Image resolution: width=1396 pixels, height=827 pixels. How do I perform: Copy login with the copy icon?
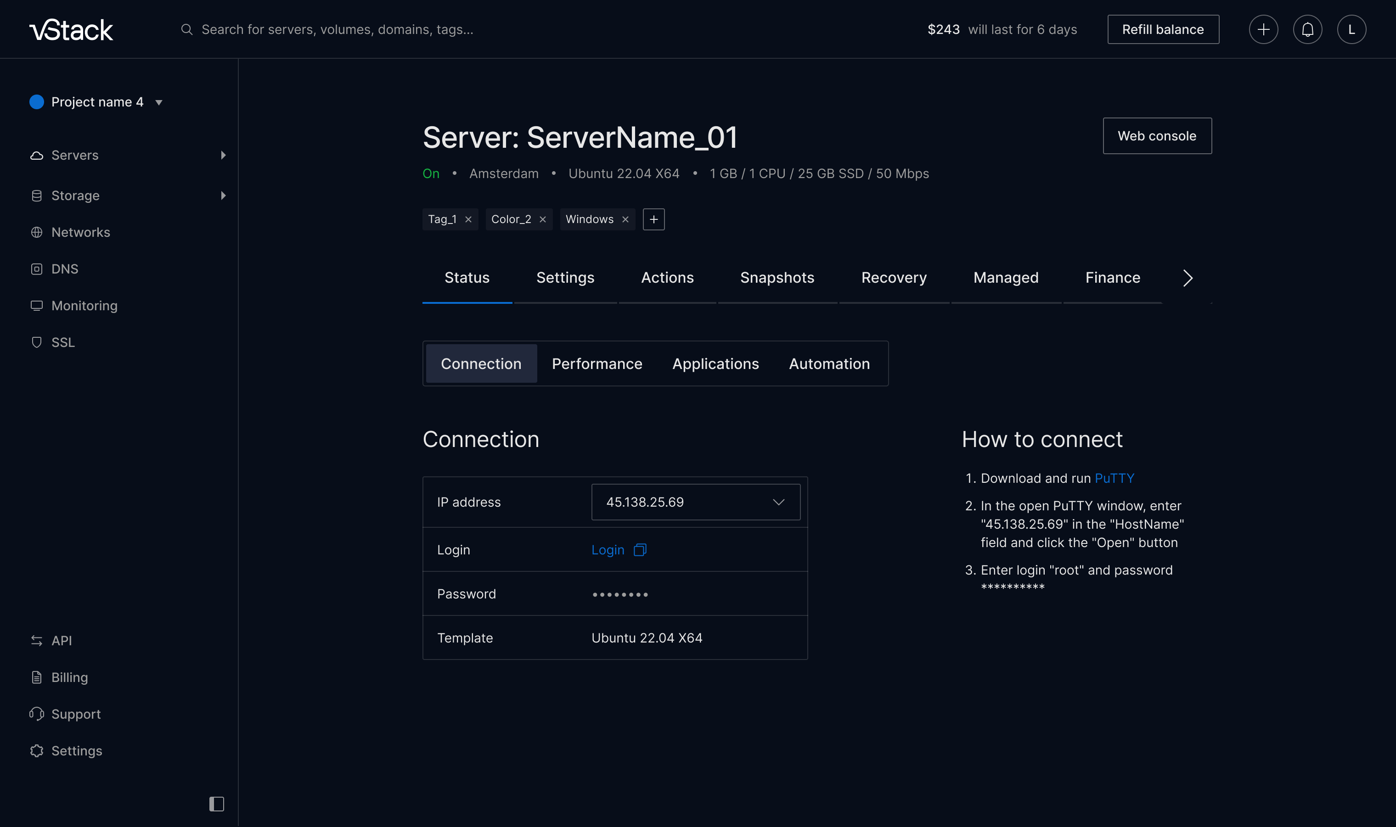[x=640, y=550]
